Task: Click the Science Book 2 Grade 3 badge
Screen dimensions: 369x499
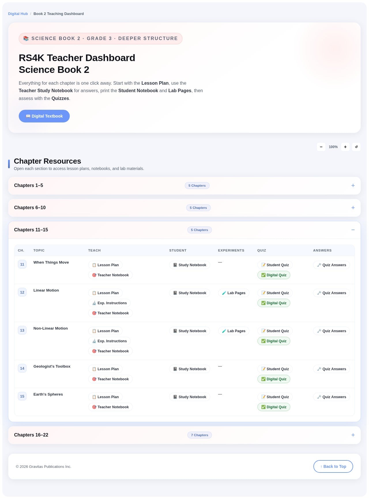Action: (100, 39)
